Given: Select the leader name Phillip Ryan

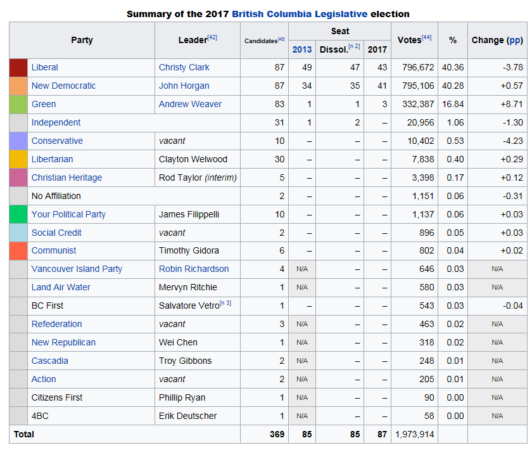Looking at the screenshot, I should click(x=182, y=397).
